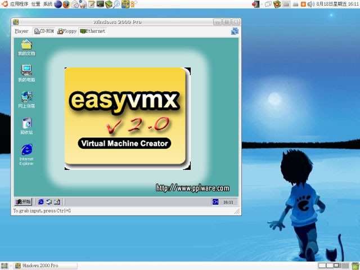Viewport: 360px width, 270px height.
Task: Switch to the fourth workspace
Action: 345,265
